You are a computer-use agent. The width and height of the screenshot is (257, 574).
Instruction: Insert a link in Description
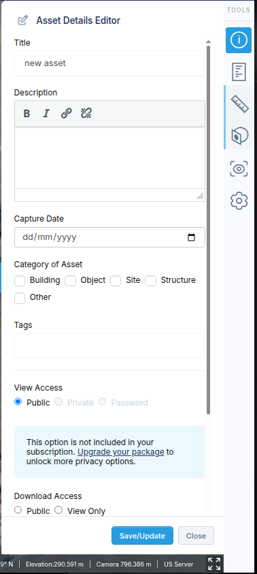coord(66,113)
